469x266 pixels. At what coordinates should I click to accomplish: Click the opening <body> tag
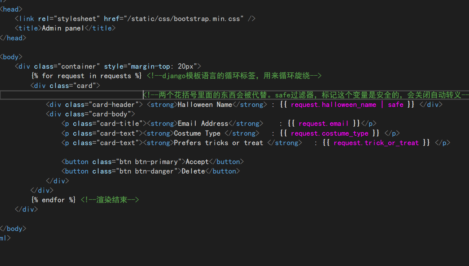pos(11,57)
